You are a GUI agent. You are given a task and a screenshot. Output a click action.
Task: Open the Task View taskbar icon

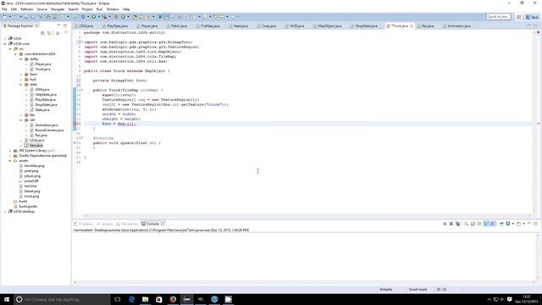[x=117, y=299]
